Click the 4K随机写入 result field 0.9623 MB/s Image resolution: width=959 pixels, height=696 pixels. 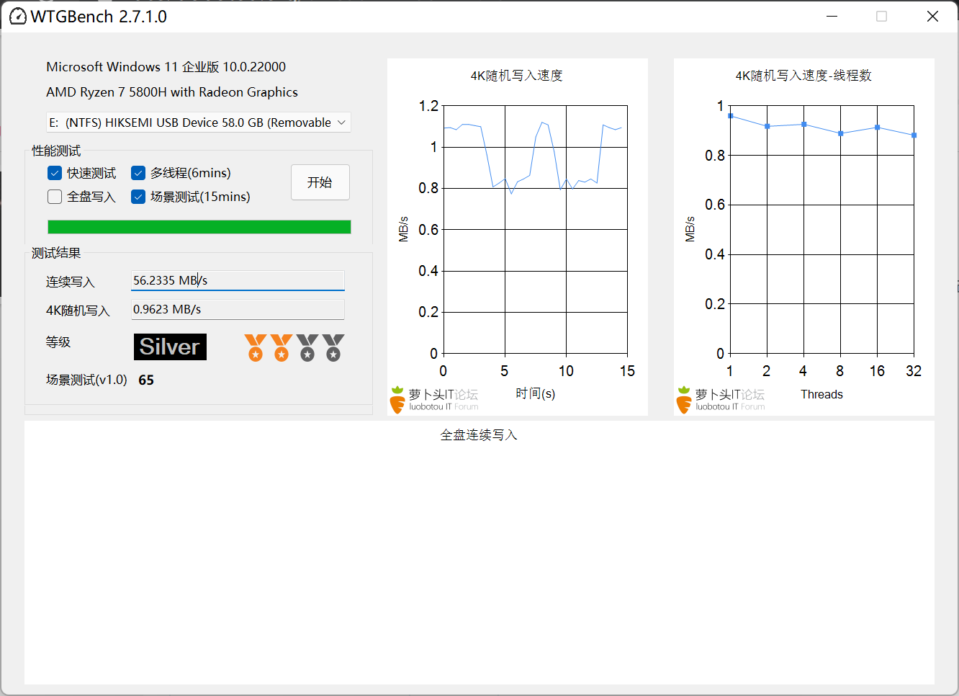click(x=238, y=309)
